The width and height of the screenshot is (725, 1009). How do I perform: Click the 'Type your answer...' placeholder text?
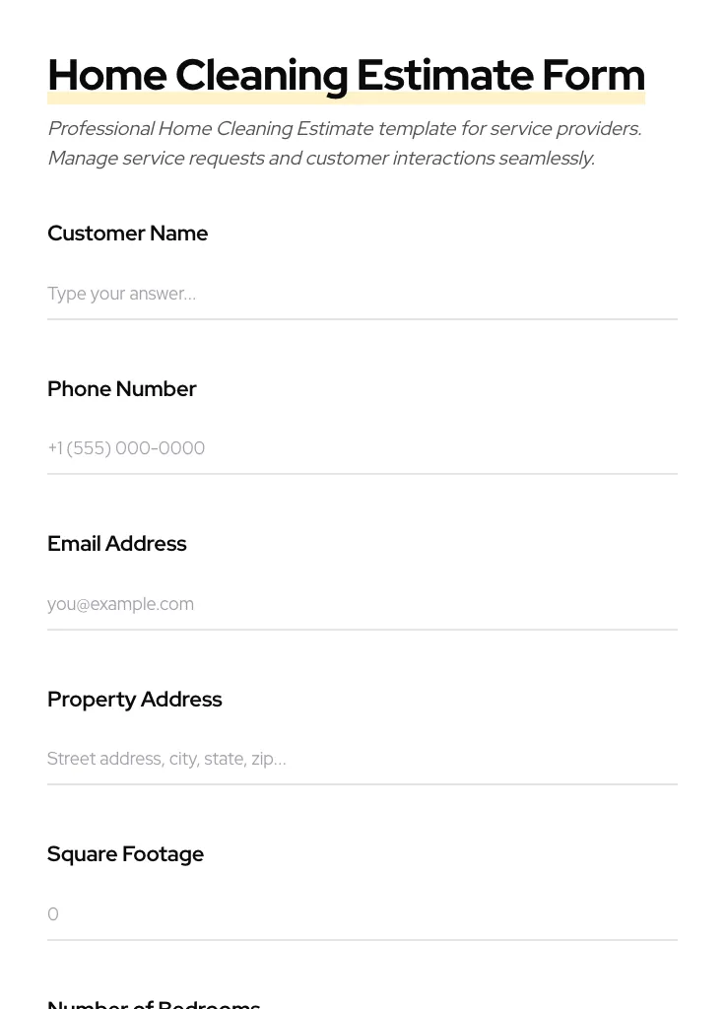[121, 294]
